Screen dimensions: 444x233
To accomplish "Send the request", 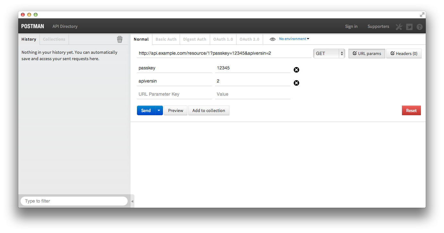I will 146,110.
